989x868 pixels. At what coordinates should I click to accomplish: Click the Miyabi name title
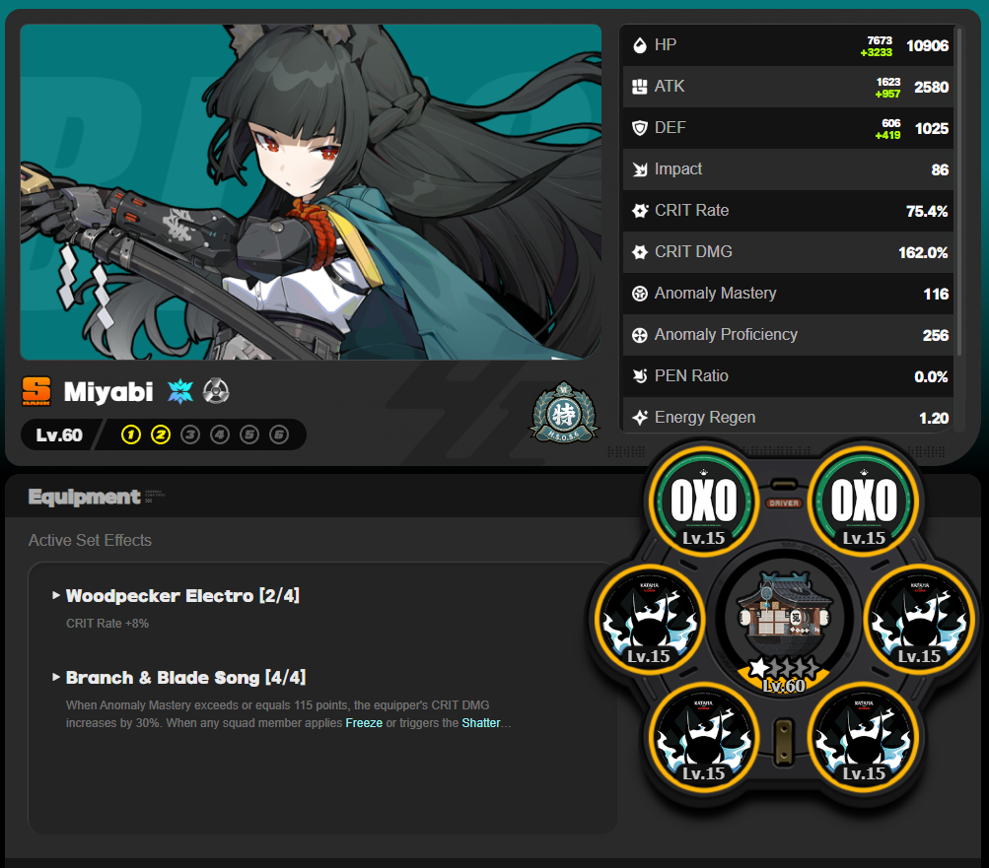108,391
